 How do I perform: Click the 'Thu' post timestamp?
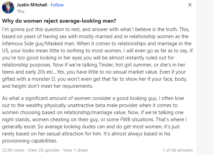pyautogui.click(x=20, y=11)
